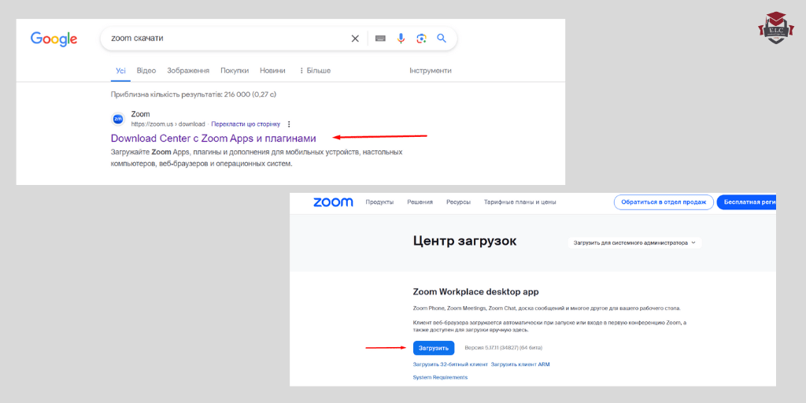Expand 'Загрузить для системного администратора' dropdown

pos(634,242)
